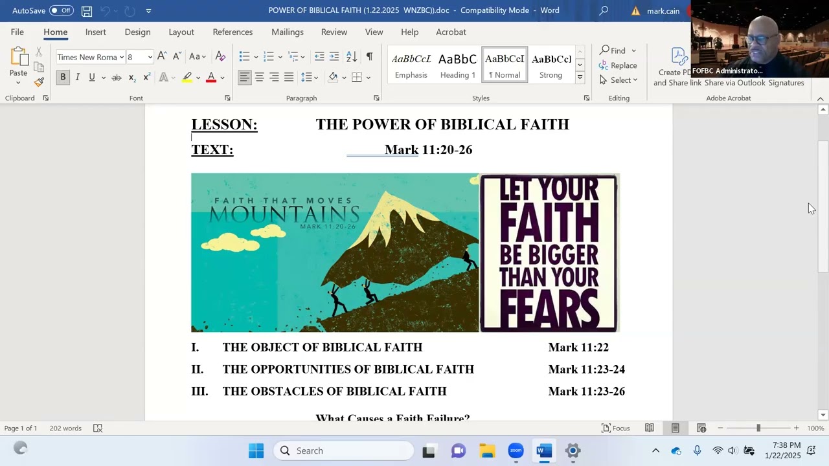829x466 pixels.
Task: Click the zoom slider handle
Action: tap(758, 428)
